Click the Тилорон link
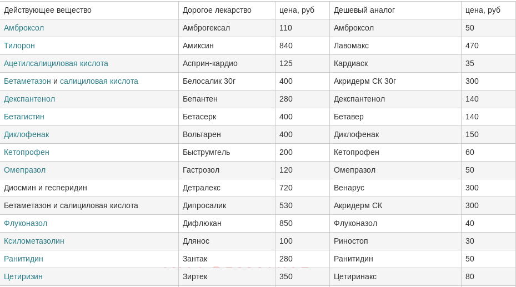Screen dimensions: 516x287 pos(19,46)
